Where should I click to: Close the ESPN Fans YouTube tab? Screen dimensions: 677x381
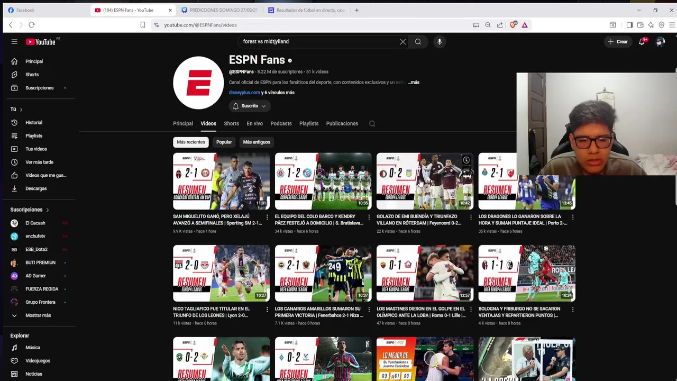(170, 10)
